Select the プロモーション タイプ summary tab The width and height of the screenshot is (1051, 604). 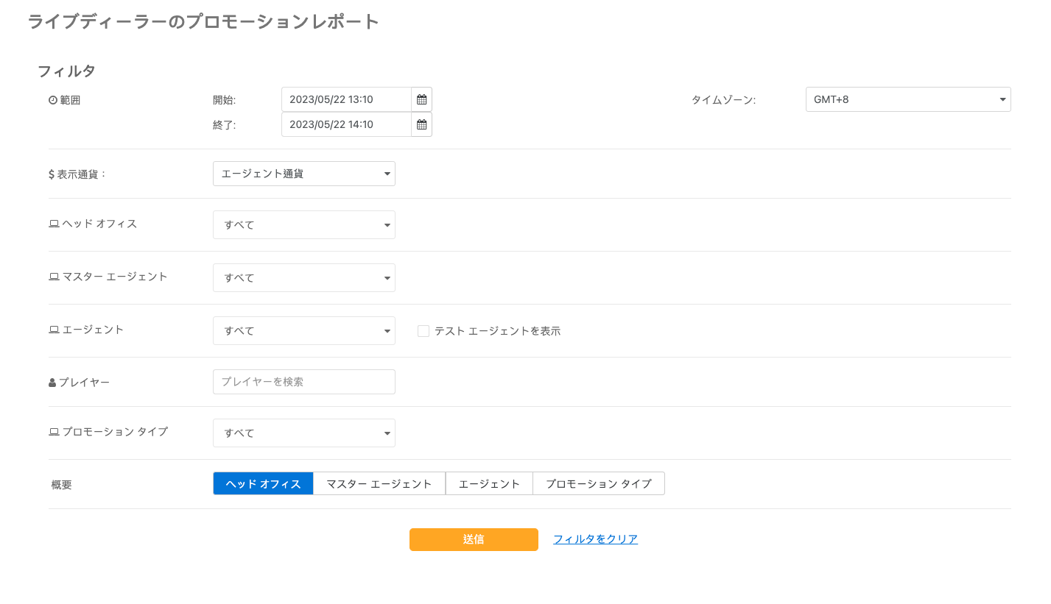click(x=598, y=483)
